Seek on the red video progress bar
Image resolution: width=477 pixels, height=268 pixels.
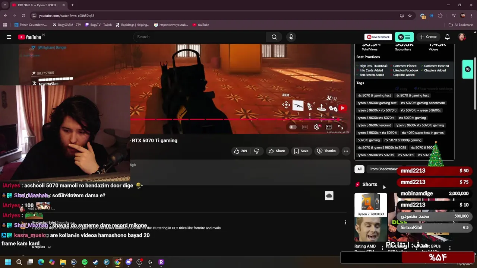pyautogui.click(x=236, y=119)
